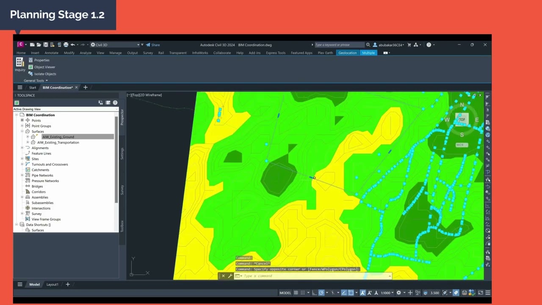
Task: Open the Settings tab of Toolspace
Action: pos(122,153)
